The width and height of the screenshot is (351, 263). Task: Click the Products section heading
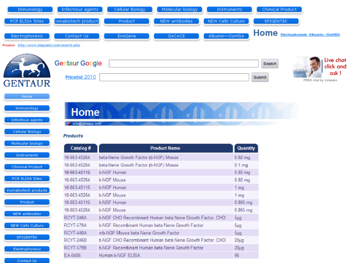coord(73,136)
